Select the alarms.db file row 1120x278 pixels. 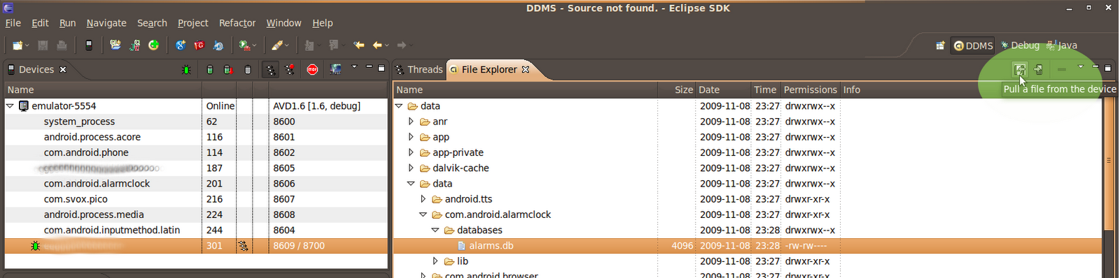point(748,246)
